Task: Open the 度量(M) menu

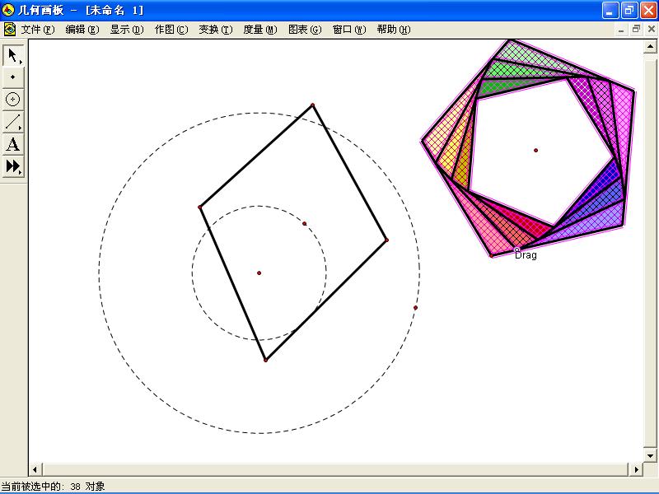Action: pyautogui.click(x=260, y=30)
